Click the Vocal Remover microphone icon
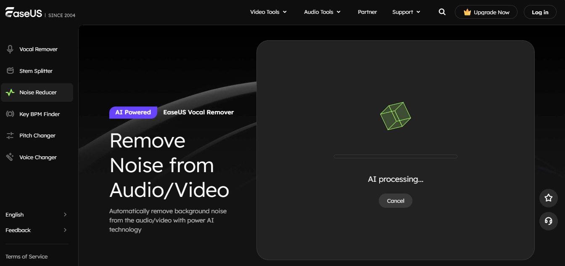The width and height of the screenshot is (565, 266). coord(10,49)
